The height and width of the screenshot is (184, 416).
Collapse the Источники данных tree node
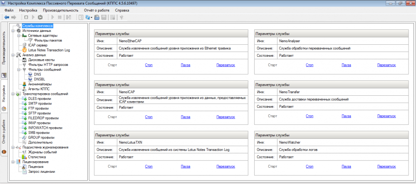13,31
